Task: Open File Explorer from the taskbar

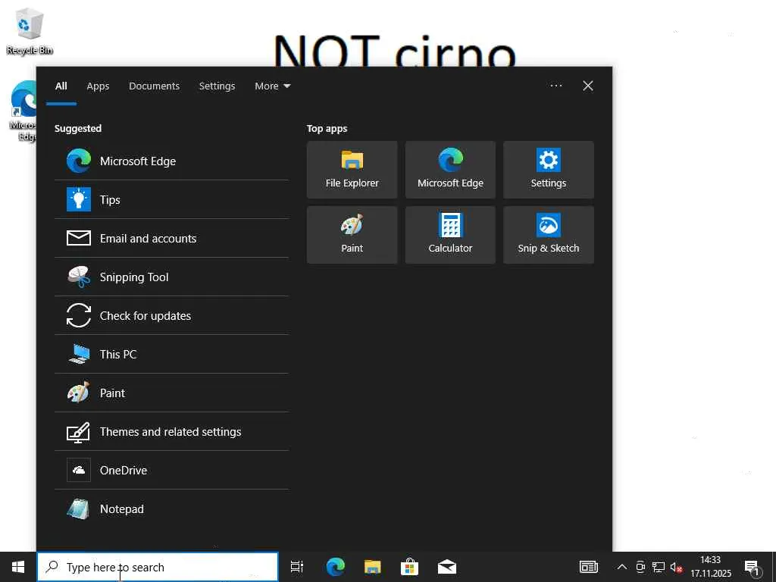Action: click(372, 567)
